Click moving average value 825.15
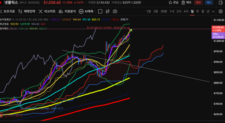 coord(96,20)
